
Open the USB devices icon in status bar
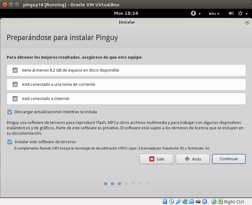point(178,202)
